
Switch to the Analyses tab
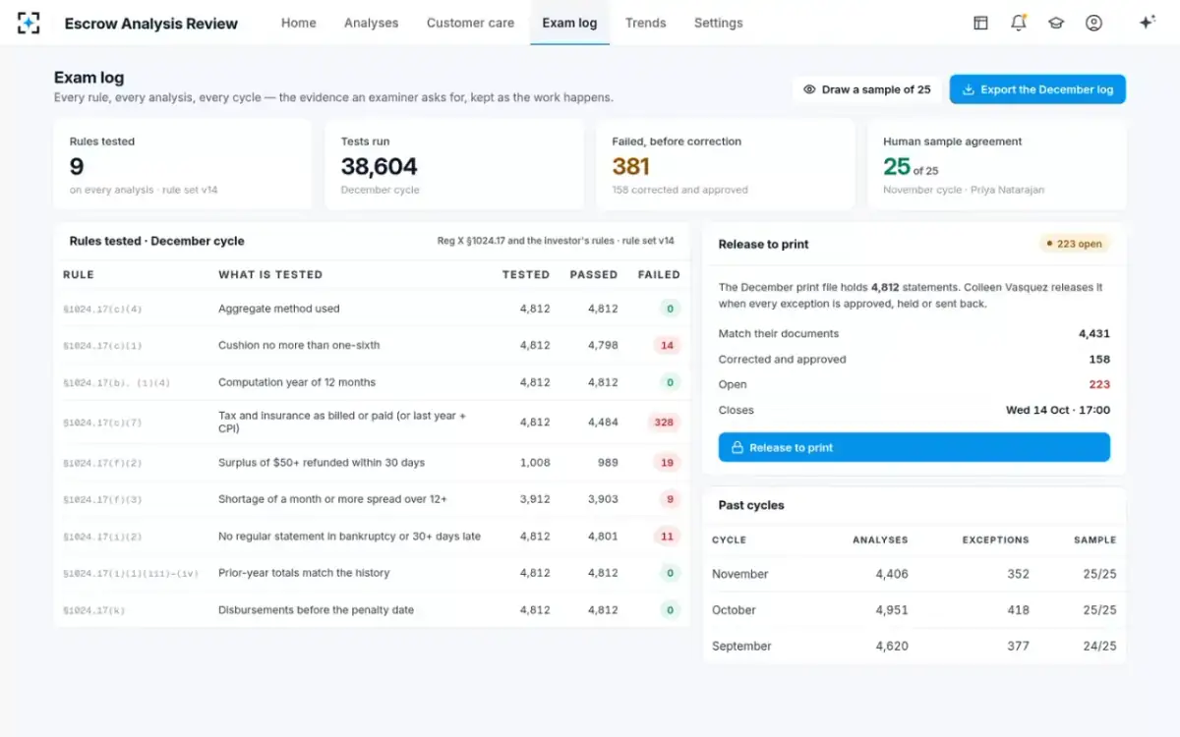click(372, 23)
